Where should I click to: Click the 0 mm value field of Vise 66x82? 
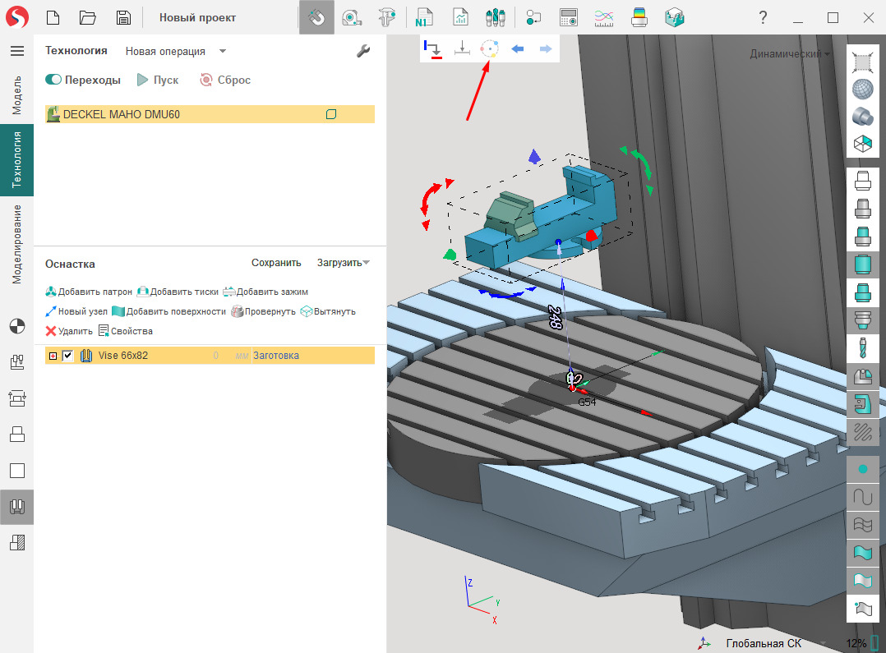215,356
